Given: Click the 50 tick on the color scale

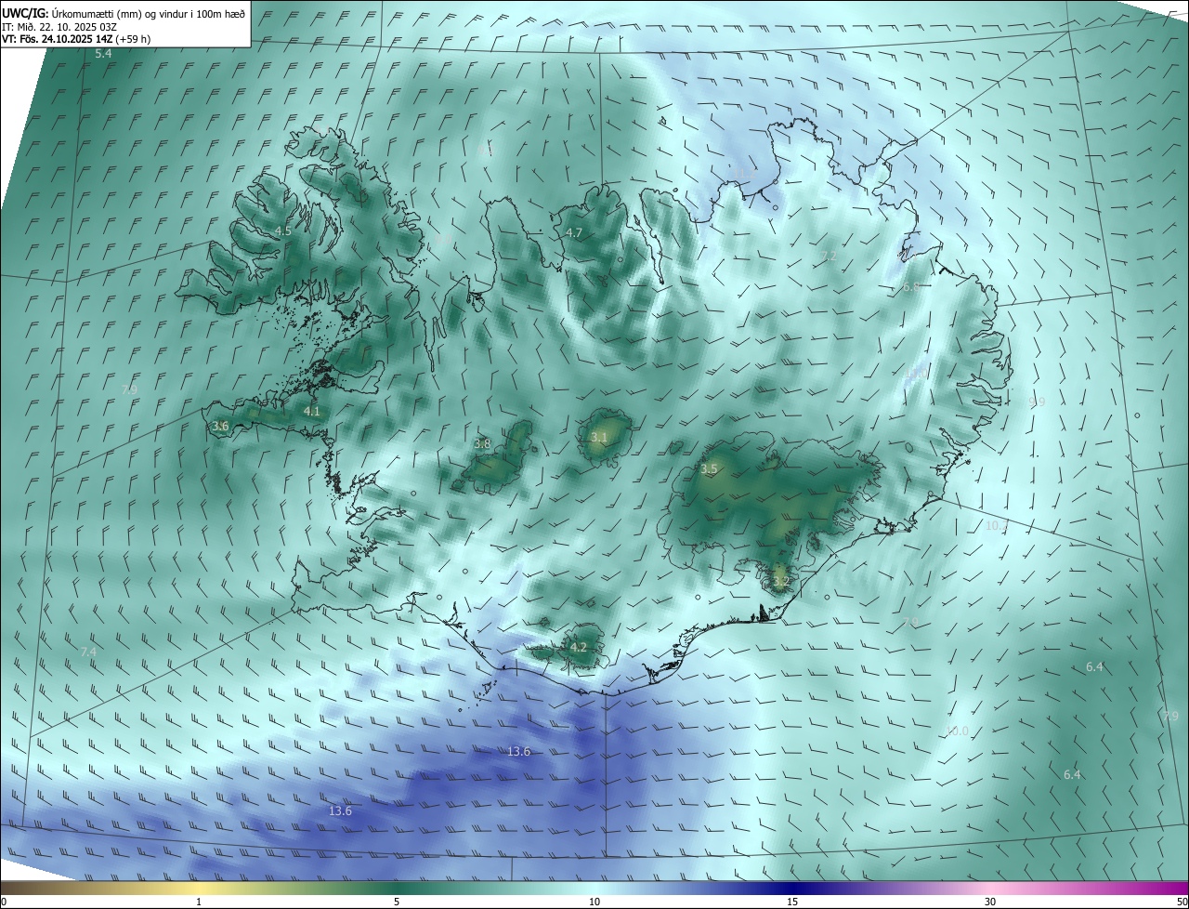Looking at the screenshot, I should pos(1182,902).
